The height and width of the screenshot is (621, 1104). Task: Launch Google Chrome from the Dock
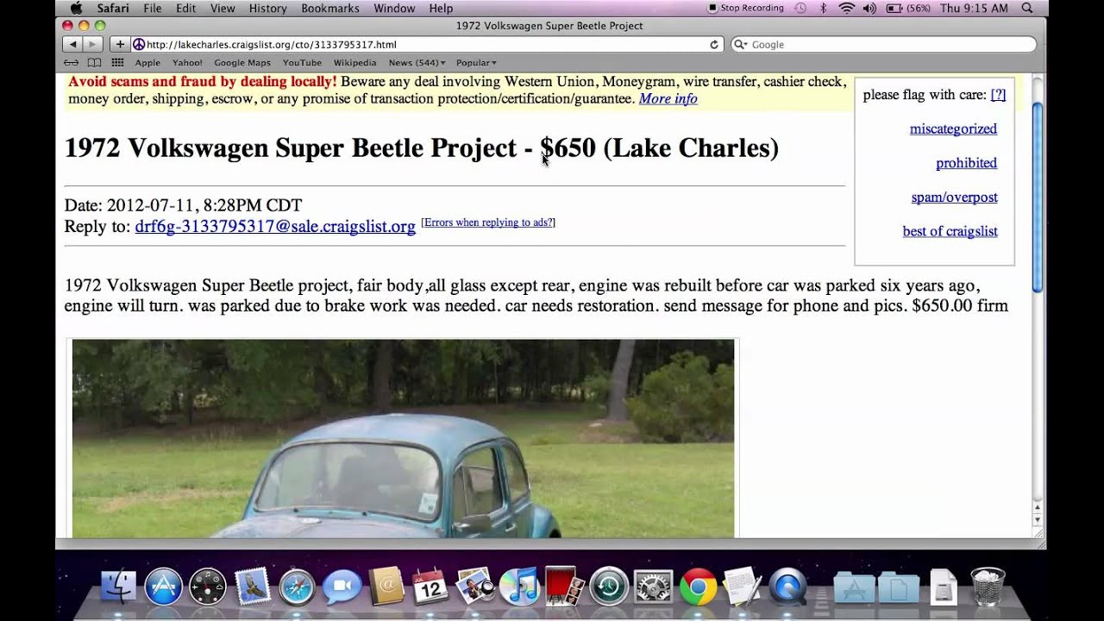(698, 587)
